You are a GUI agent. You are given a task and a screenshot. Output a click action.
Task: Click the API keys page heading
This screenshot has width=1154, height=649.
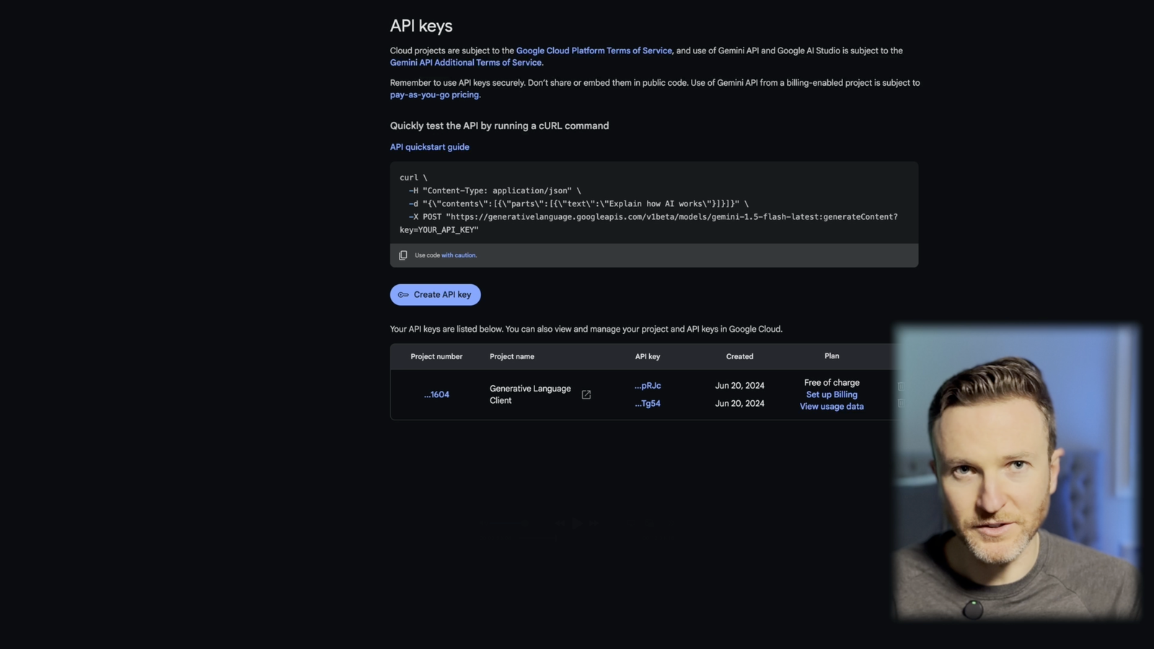pyautogui.click(x=420, y=25)
